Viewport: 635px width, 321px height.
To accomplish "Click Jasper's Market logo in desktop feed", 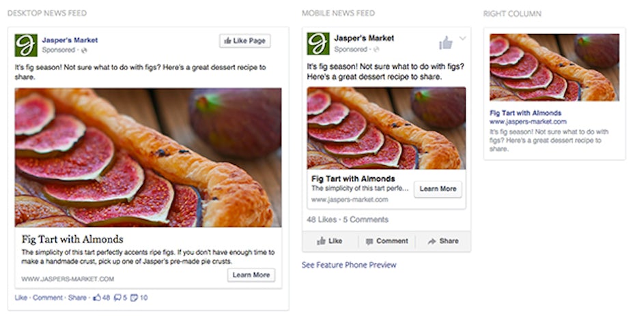I will 26,45.
